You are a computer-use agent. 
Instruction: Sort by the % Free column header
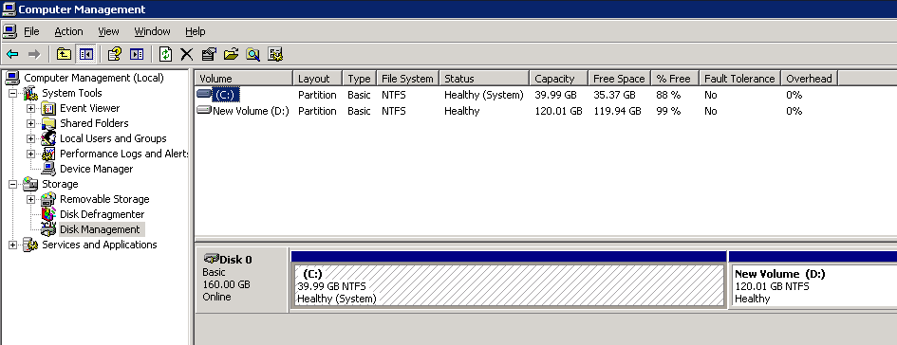(x=675, y=79)
